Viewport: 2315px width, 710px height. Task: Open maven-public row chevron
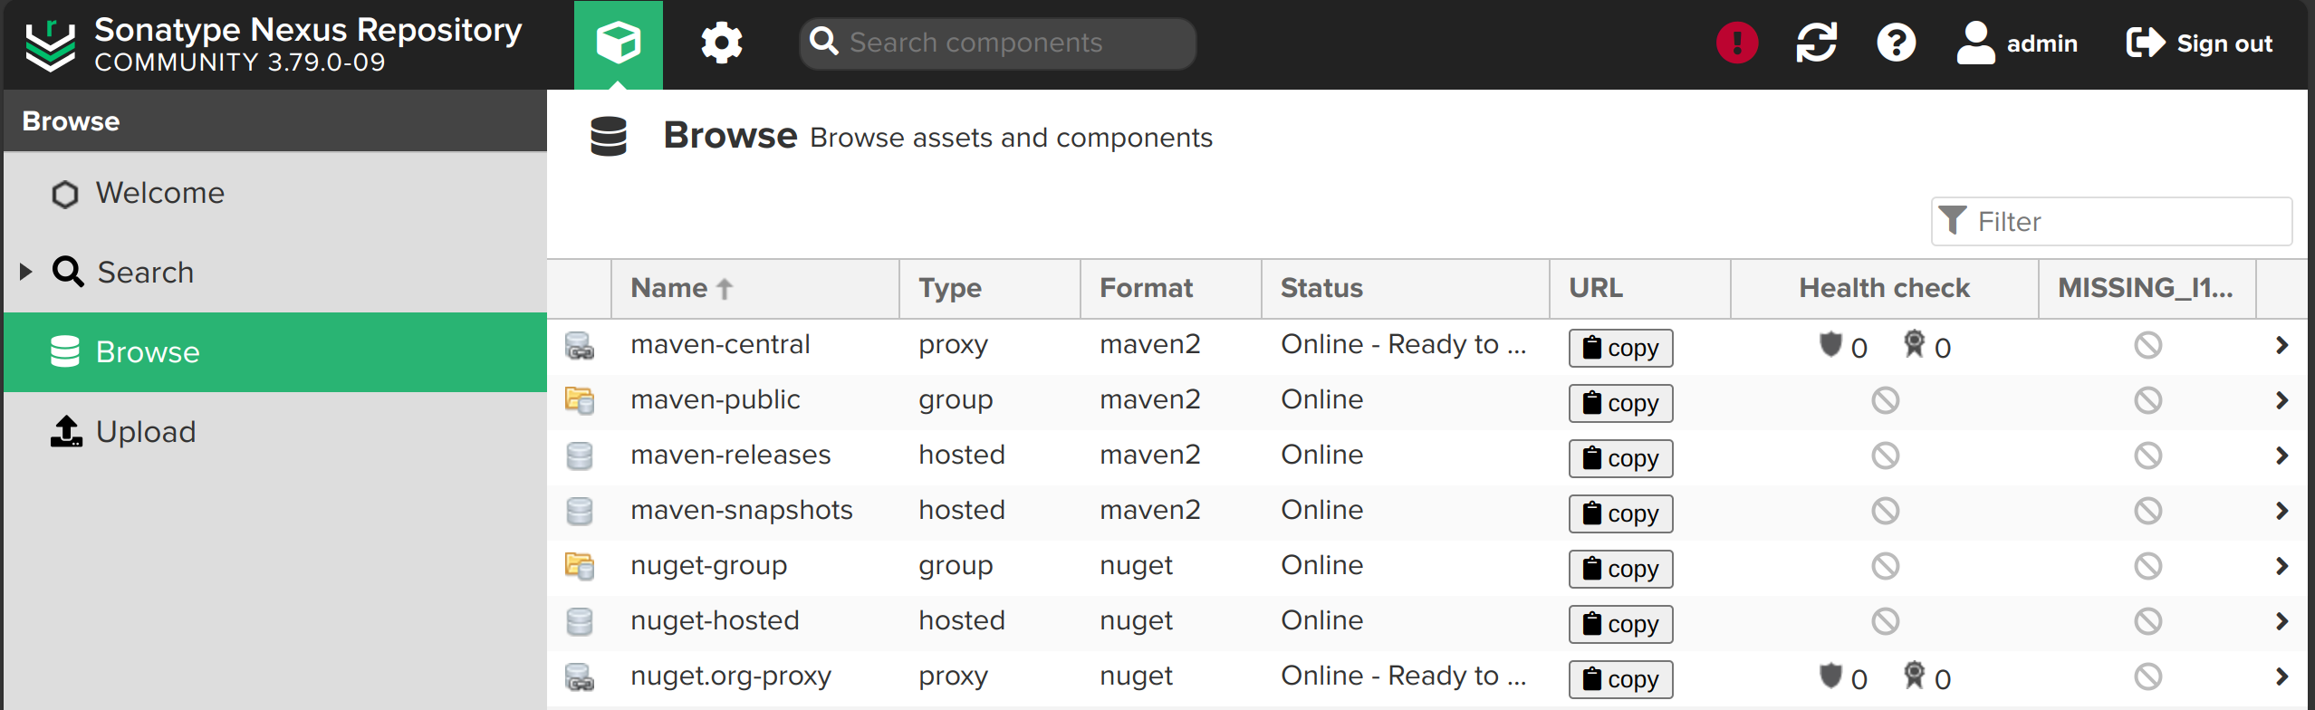(x=2281, y=400)
